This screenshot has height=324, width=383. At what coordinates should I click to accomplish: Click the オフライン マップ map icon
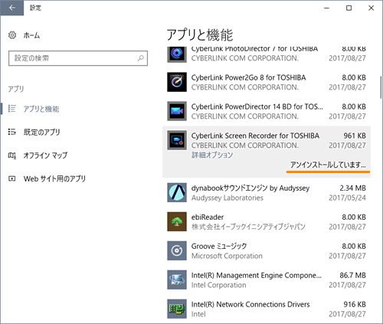pos(12,155)
